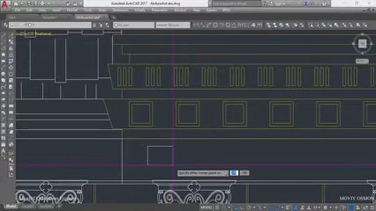The width and height of the screenshot is (376, 211).
Task: Open the Express menu
Action: point(211,11)
